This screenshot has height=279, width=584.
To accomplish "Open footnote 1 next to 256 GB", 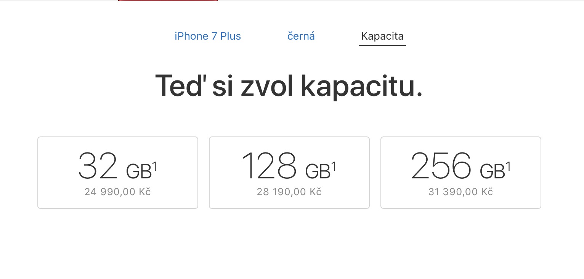I will click(x=508, y=167).
